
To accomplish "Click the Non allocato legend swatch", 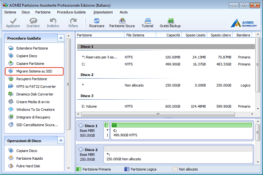I will [x=175, y=169].
